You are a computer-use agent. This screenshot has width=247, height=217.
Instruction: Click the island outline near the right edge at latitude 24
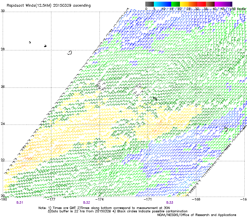[226, 129]
